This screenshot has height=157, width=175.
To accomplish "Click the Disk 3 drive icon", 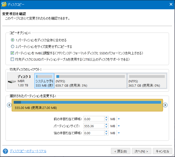I will click(12, 81).
